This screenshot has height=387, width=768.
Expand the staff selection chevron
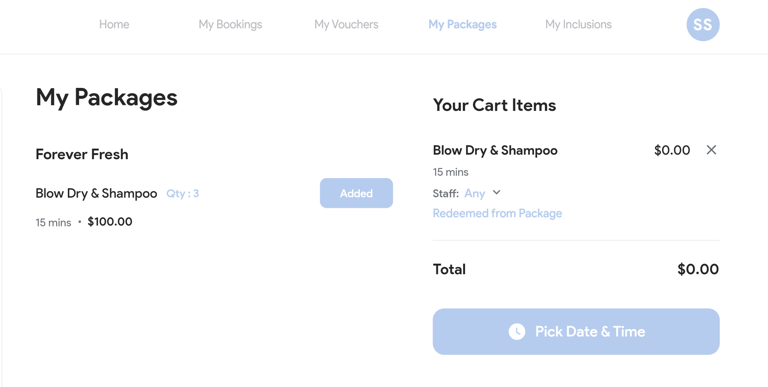tap(497, 192)
